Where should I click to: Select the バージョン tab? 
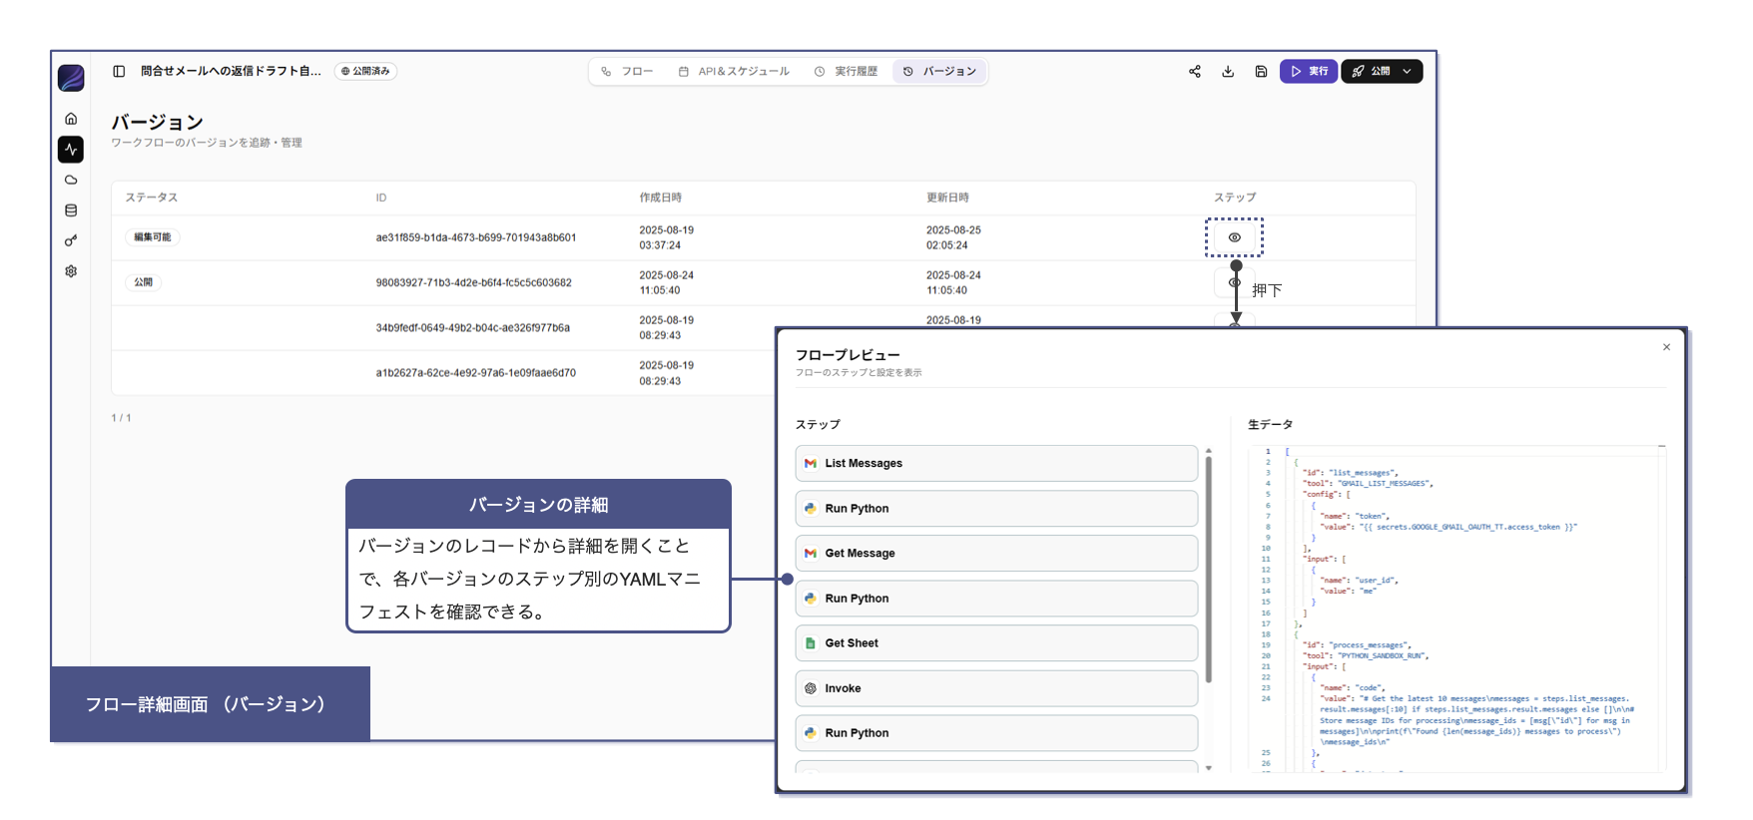(x=939, y=71)
